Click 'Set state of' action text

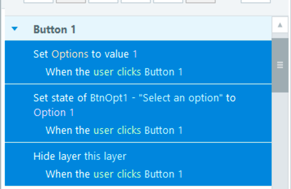60,98
